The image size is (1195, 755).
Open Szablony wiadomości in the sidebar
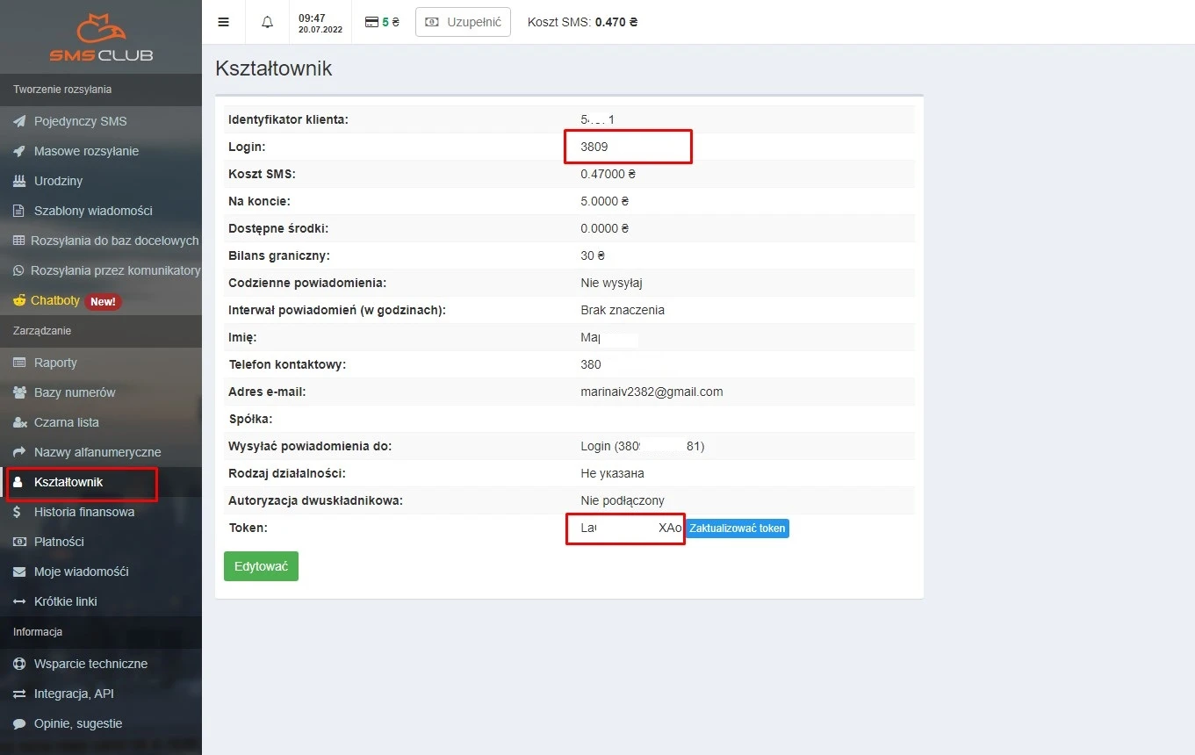(93, 211)
